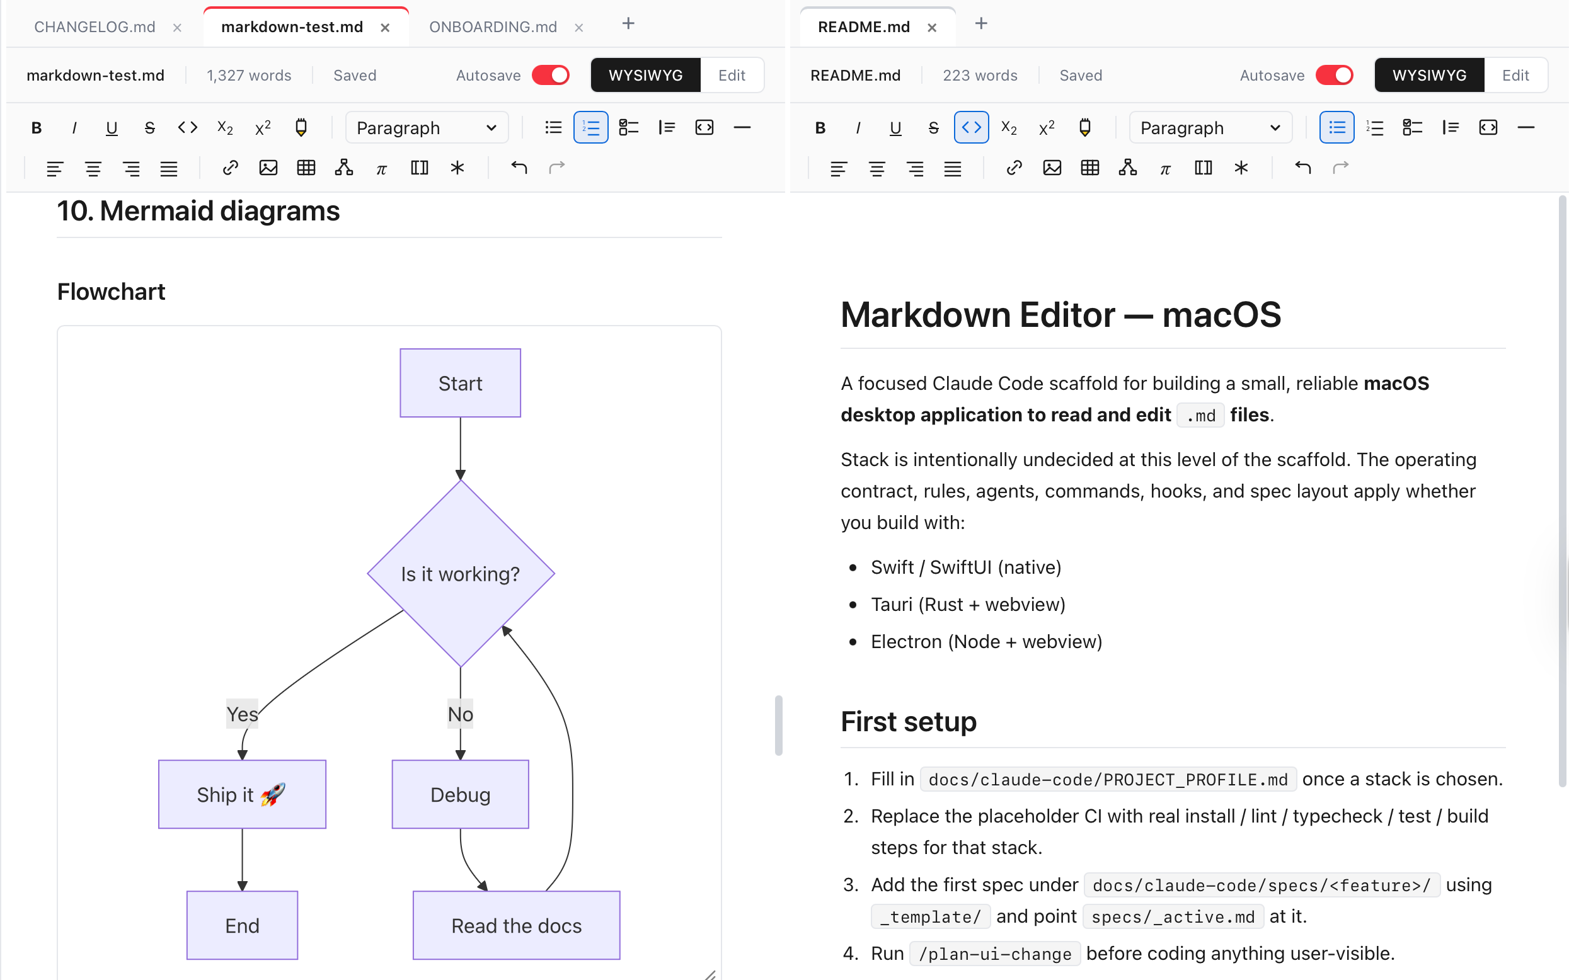Switch README.md to Edit mode

pyautogui.click(x=1515, y=75)
